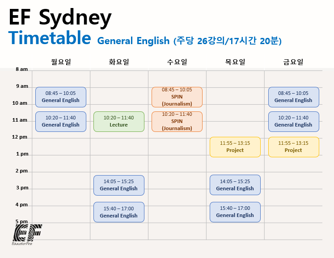Click the 12 pm time label
Viewport: 334px width, 258px height.
[x=20, y=137]
